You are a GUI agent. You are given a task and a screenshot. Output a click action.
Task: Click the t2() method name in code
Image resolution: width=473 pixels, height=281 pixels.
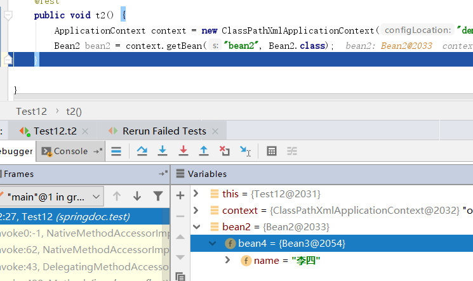pos(104,15)
